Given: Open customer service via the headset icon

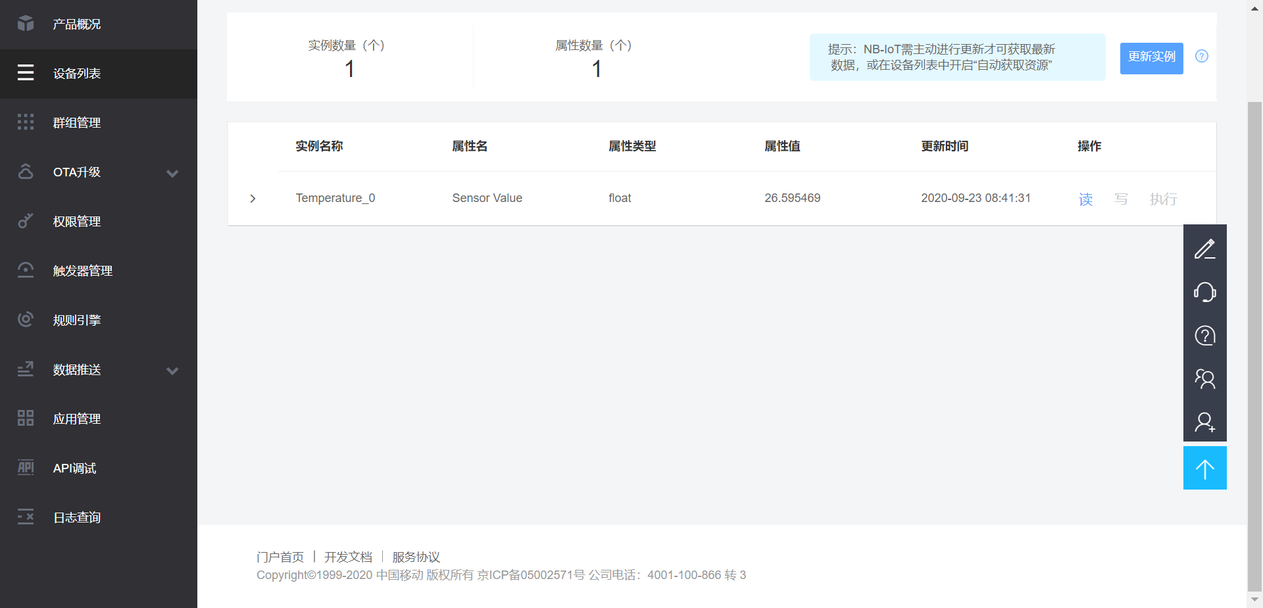Looking at the screenshot, I should tap(1205, 292).
